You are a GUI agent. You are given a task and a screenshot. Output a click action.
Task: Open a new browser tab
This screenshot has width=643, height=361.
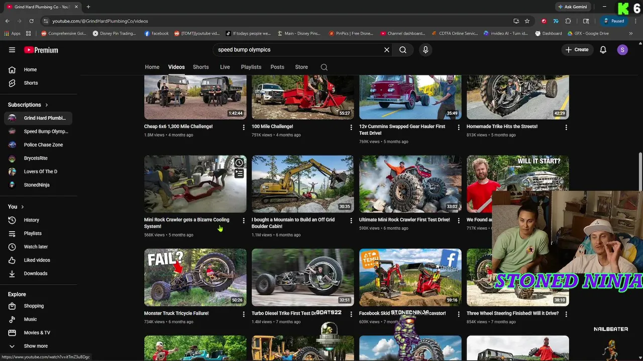coord(88,7)
